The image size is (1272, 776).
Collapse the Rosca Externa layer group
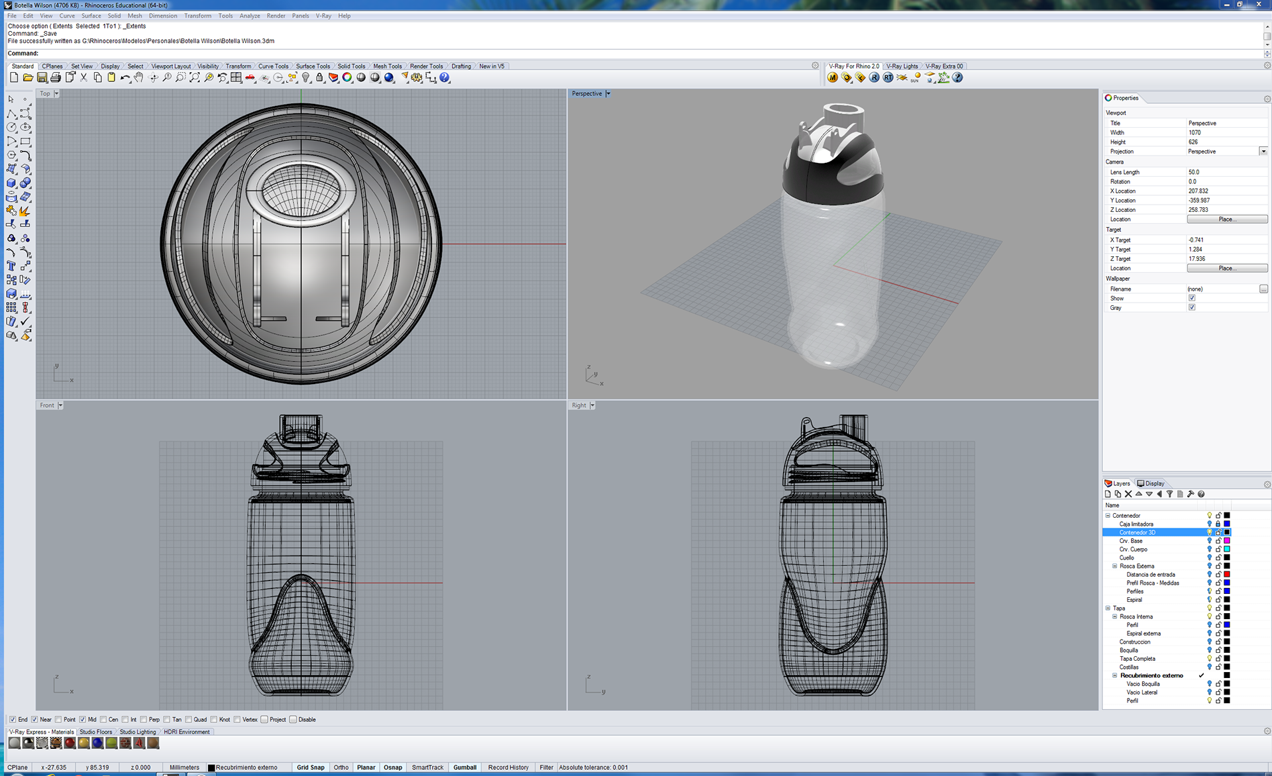pos(1114,566)
